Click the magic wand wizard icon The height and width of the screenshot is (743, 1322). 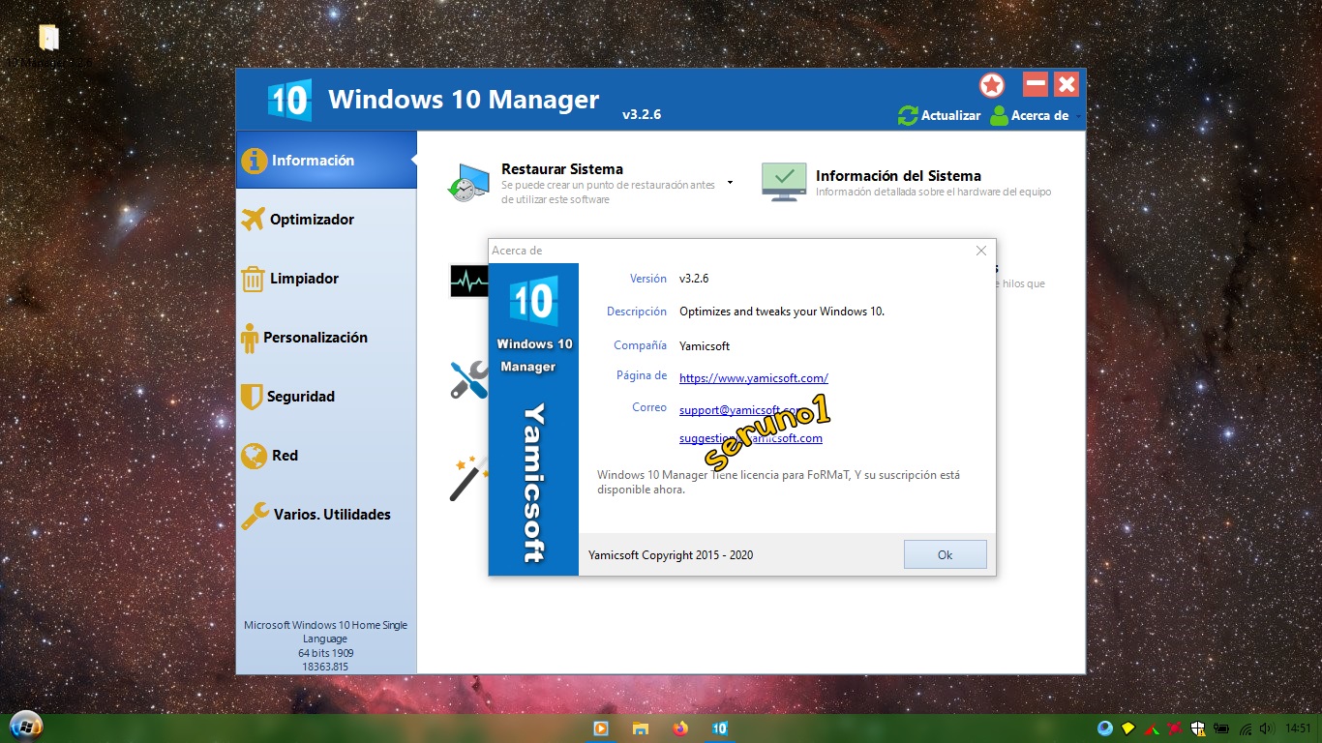469,478
